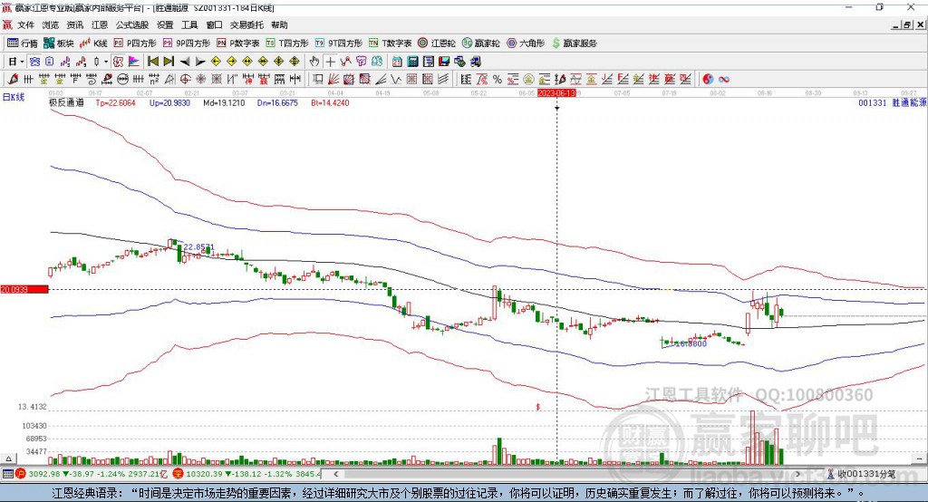This screenshot has height=502, width=928.
Task: Click the 沪 index badge in status bar
Action: click(20, 474)
